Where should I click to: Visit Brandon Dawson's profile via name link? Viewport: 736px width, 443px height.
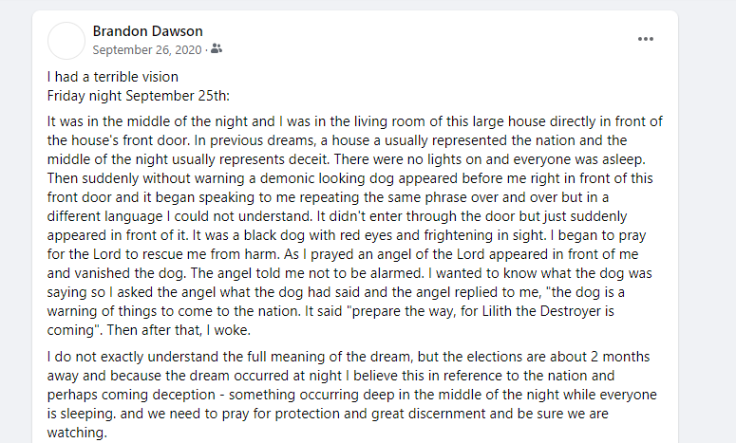tap(148, 31)
